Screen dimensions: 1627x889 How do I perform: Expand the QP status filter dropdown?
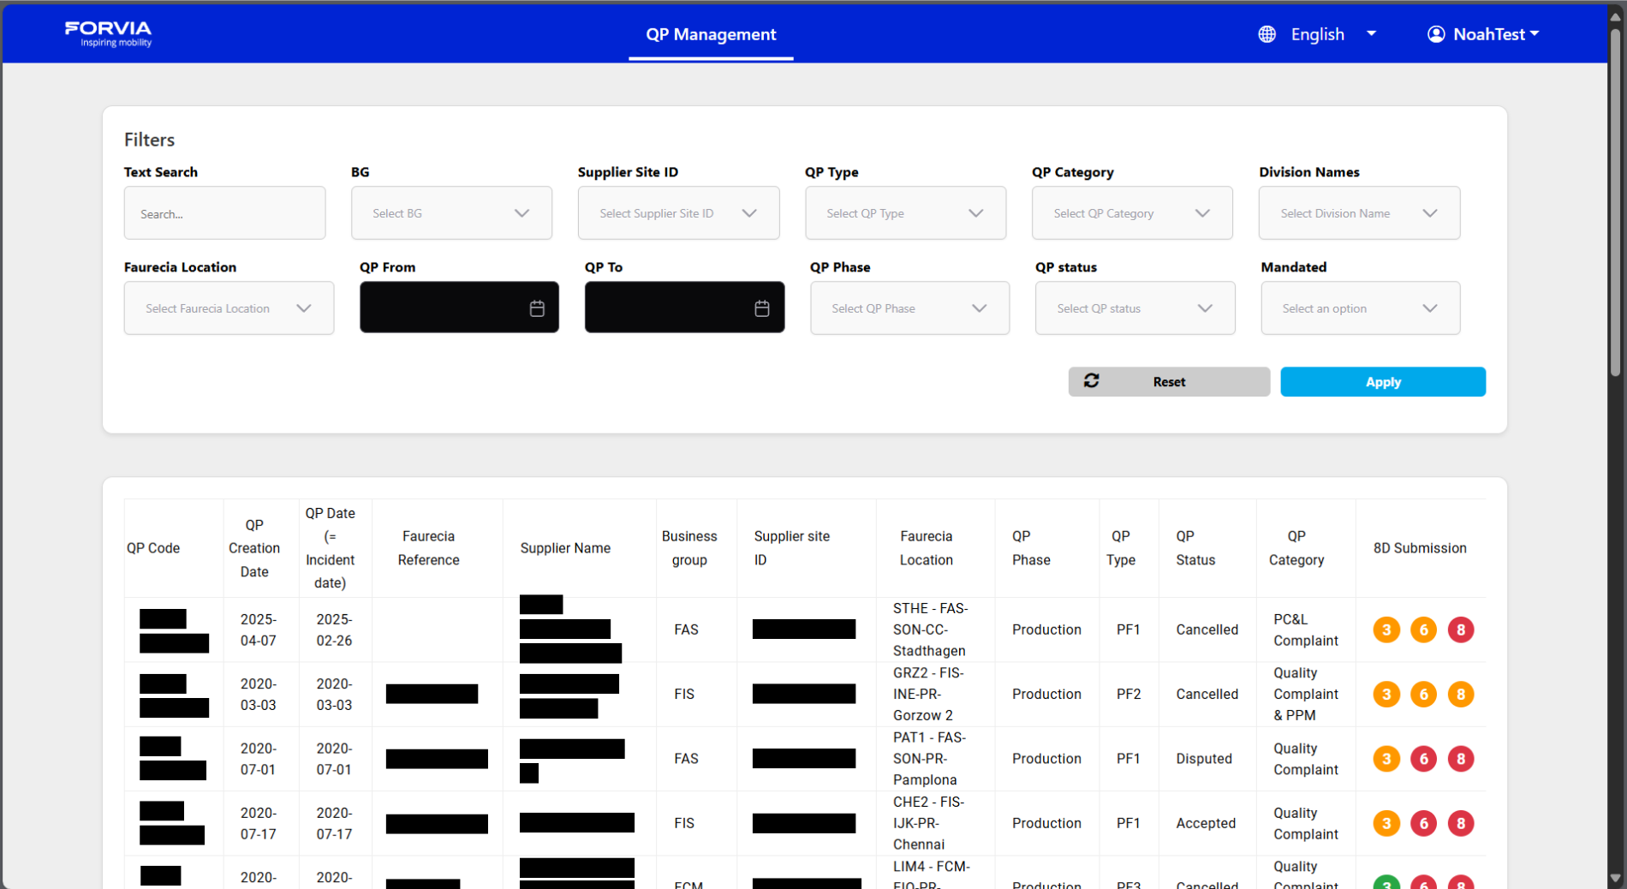tap(1134, 308)
